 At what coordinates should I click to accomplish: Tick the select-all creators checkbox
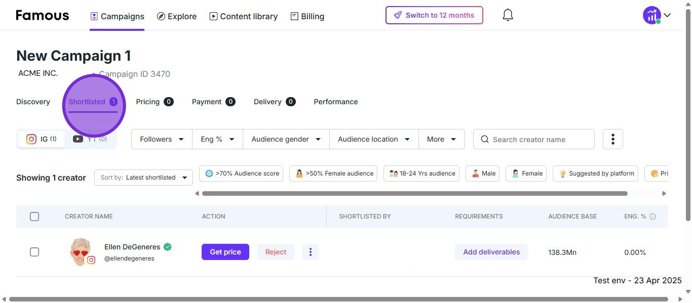[34, 217]
